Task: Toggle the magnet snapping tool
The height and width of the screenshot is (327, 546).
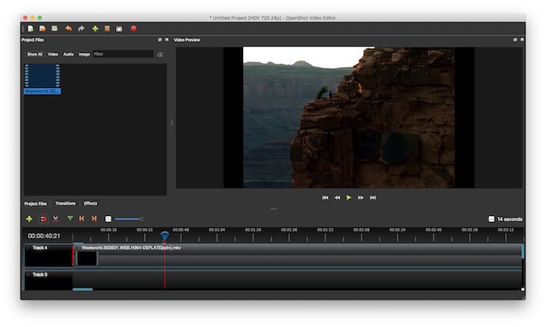Action: coord(44,219)
